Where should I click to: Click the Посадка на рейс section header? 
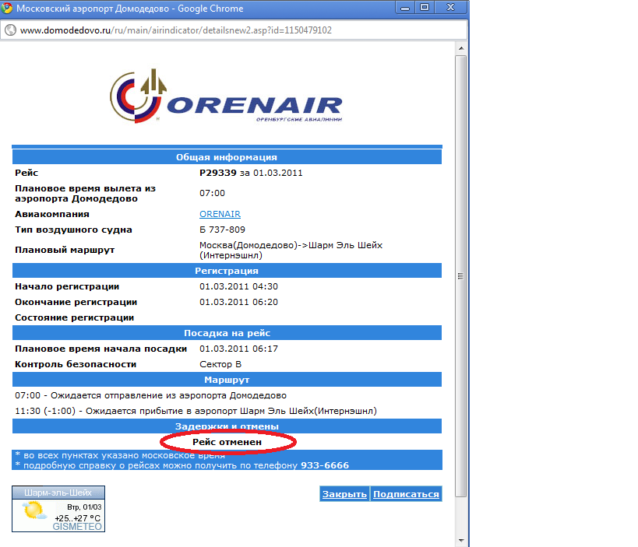[x=227, y=333]
